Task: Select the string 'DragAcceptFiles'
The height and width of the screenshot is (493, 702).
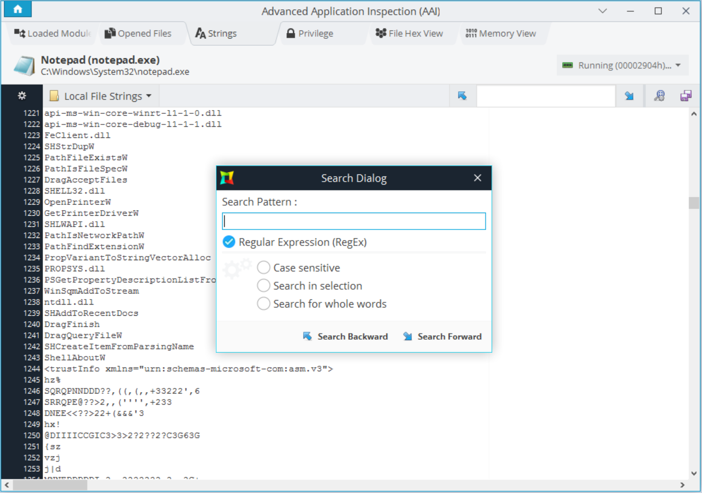Action: point(86,180)
